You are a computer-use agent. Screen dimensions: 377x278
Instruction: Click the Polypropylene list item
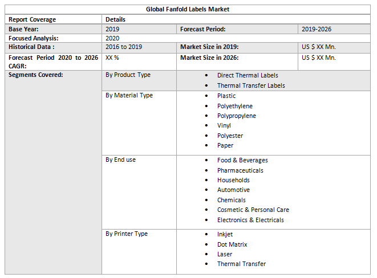[x=236, y=116]
